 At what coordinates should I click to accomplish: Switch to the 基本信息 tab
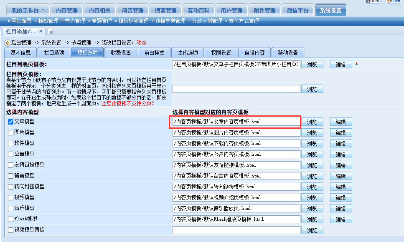coord(20,52)
